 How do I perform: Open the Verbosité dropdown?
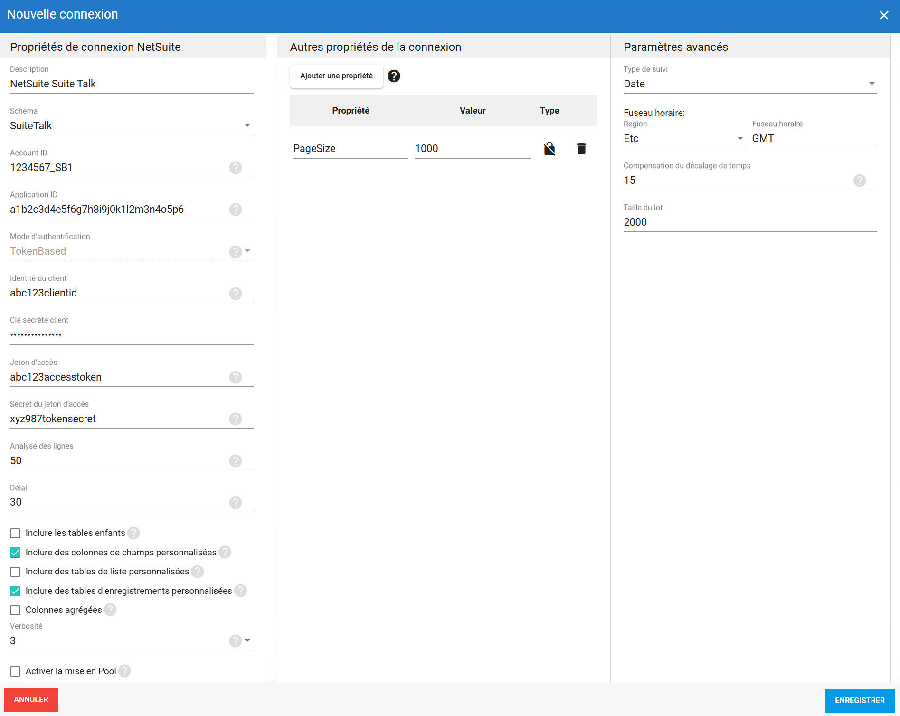click(247, 640)
